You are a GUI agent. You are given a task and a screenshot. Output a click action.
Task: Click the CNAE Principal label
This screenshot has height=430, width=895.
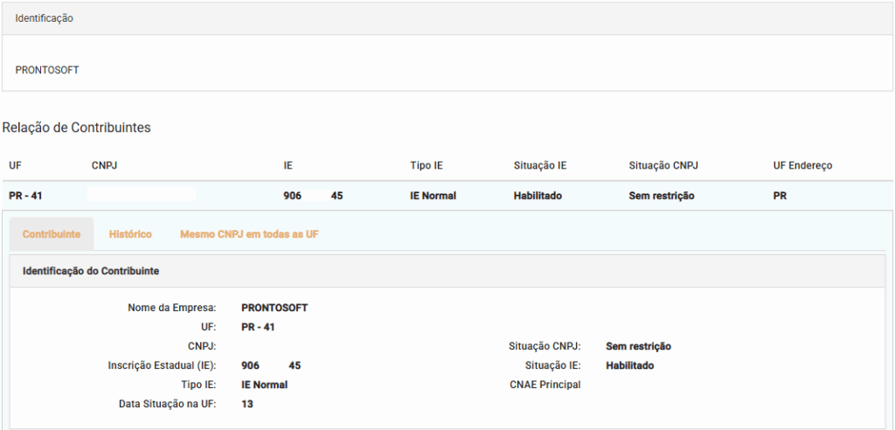point(545,385)
